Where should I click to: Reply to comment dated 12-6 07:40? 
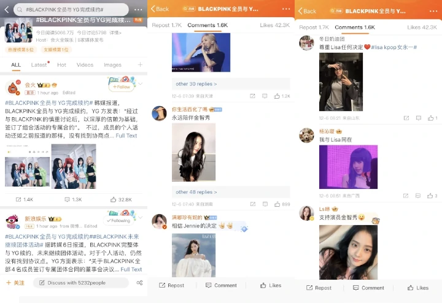(x=265, y=204)
